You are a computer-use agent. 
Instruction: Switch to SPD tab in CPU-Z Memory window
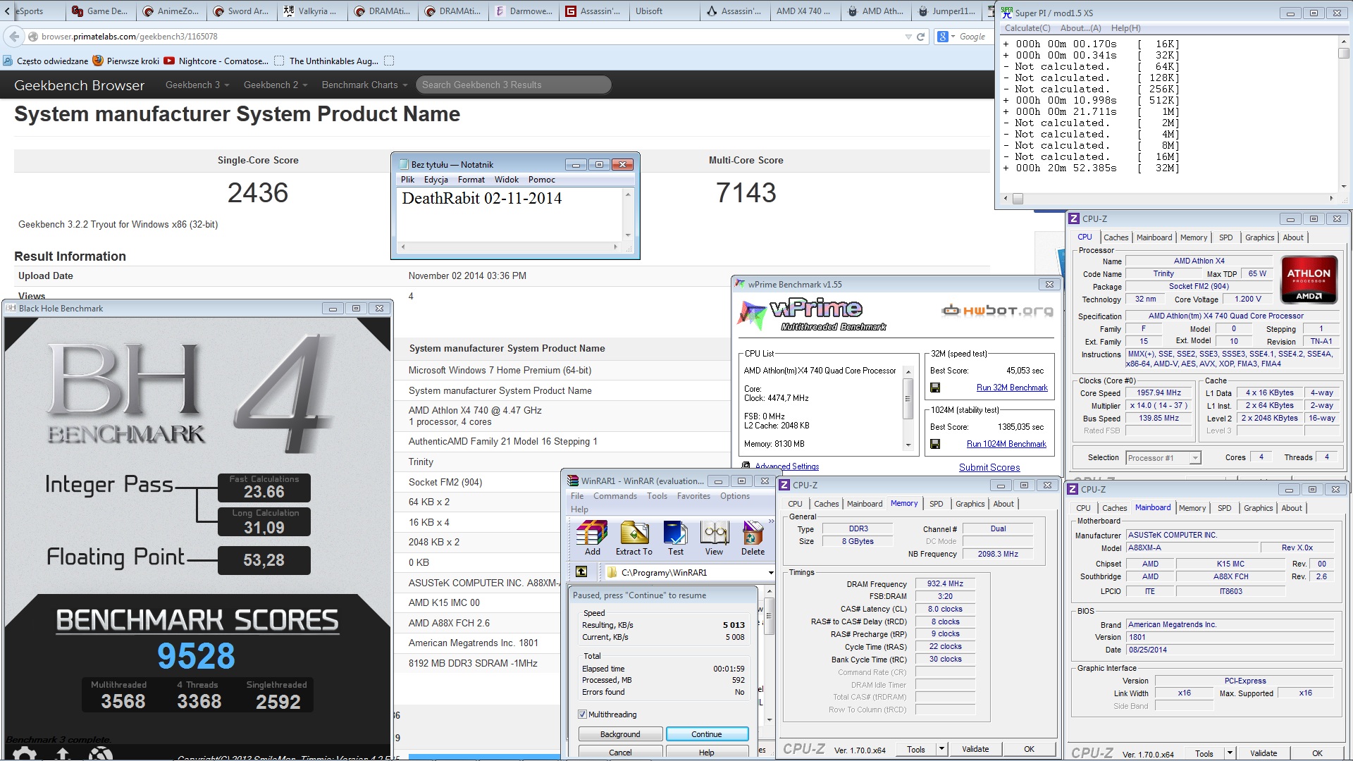coord(936,504)
